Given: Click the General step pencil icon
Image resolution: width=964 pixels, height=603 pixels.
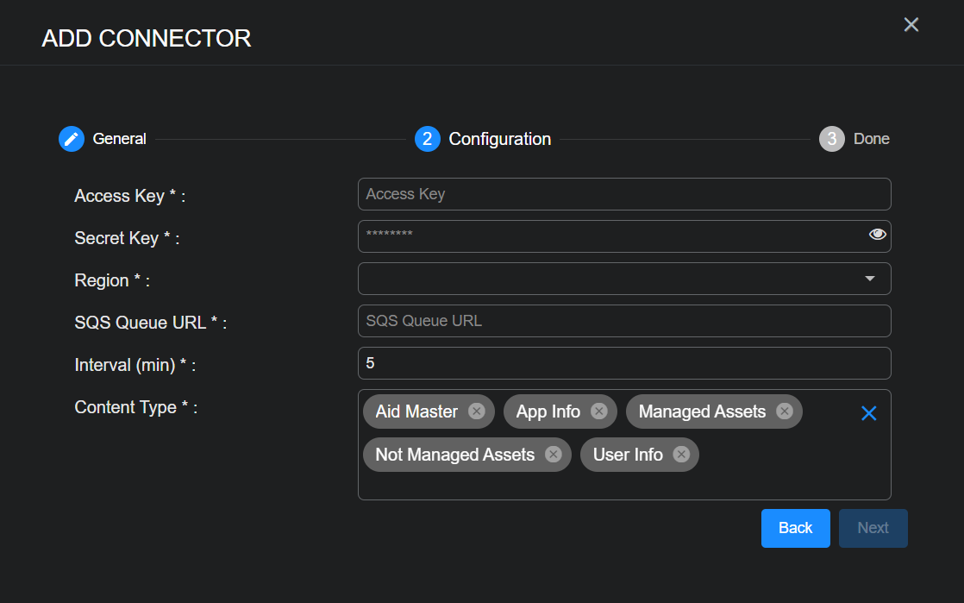Looking at the screenshot, I should point(72,139).
